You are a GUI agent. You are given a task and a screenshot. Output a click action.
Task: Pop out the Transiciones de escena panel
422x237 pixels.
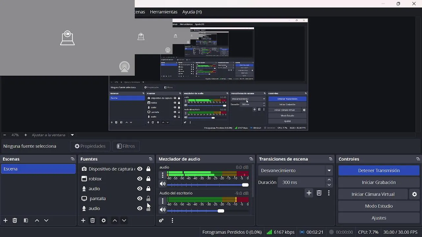click(331, 159)
